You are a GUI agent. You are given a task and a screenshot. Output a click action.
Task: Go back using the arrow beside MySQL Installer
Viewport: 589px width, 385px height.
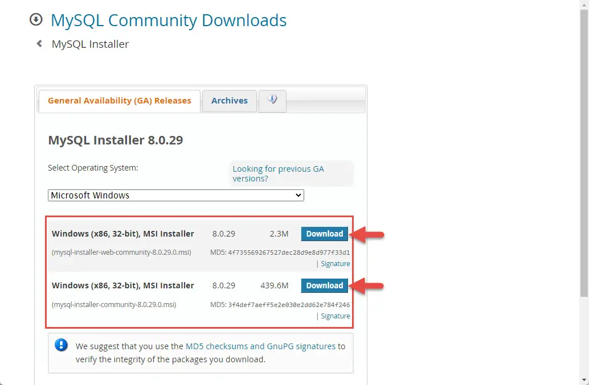tap(39, 44)
